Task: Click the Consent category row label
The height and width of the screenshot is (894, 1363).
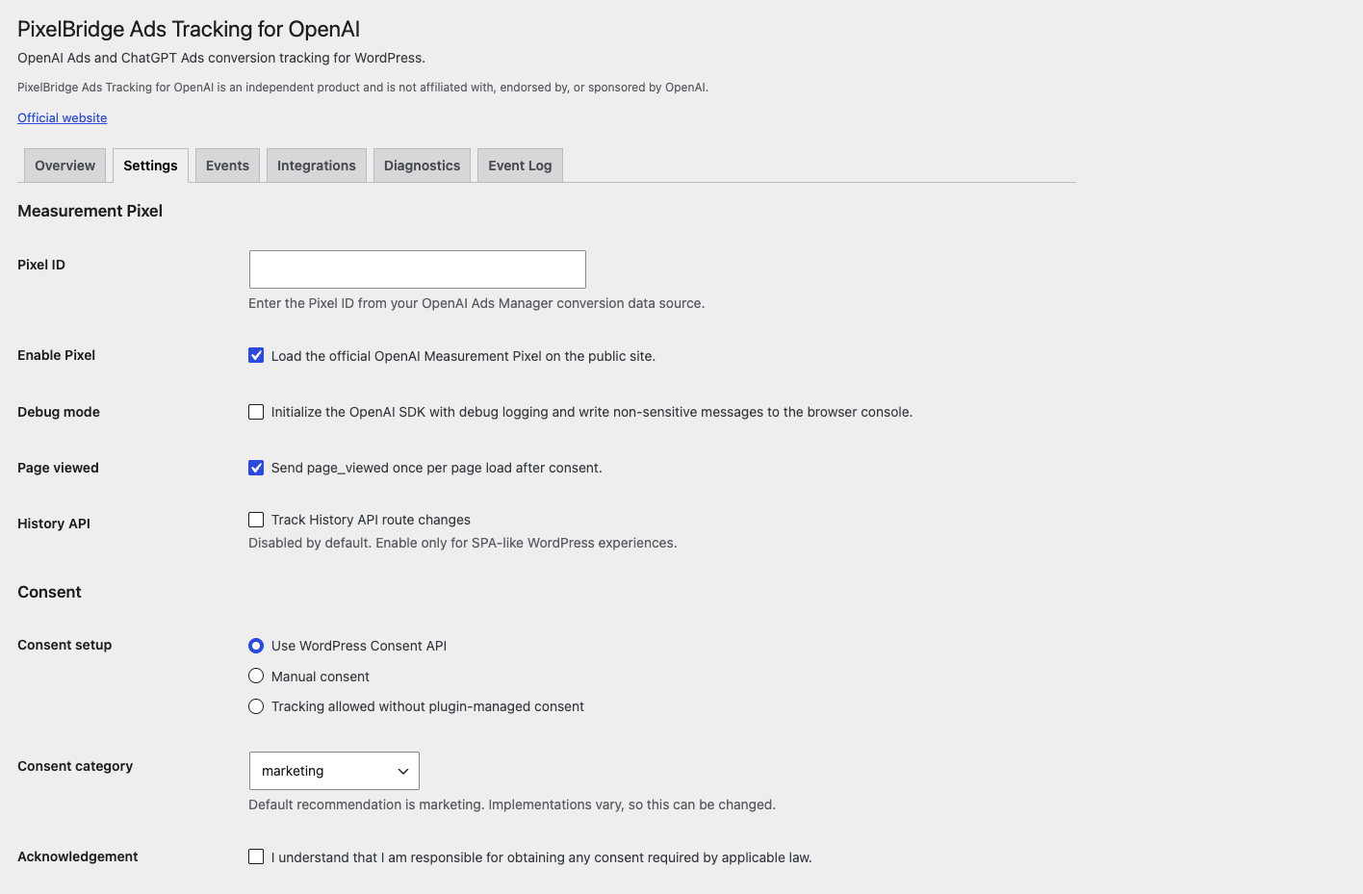Action: click(x=75, y=766)
